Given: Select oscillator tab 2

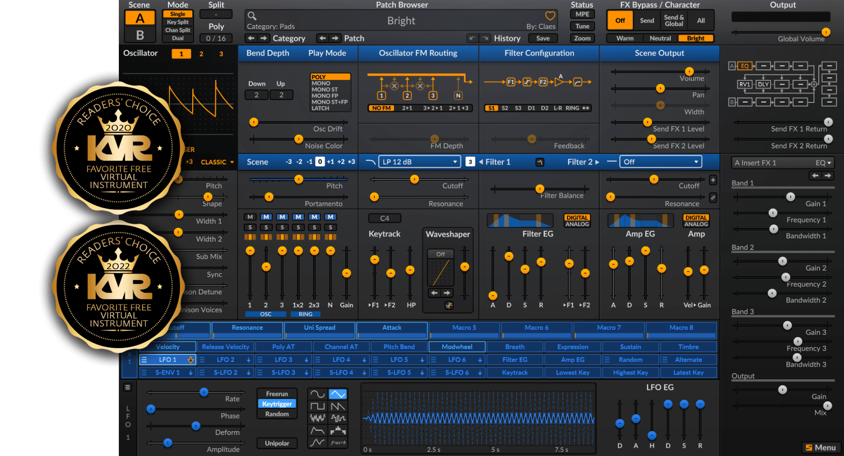Looking at the screenshot, I should tap(201, 54).
